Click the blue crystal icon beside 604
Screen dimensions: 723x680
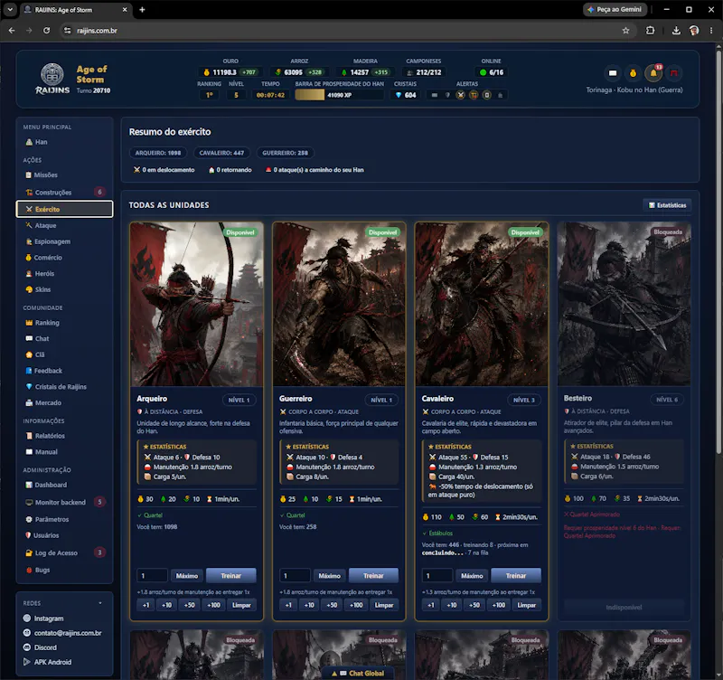tap(399, 95)
